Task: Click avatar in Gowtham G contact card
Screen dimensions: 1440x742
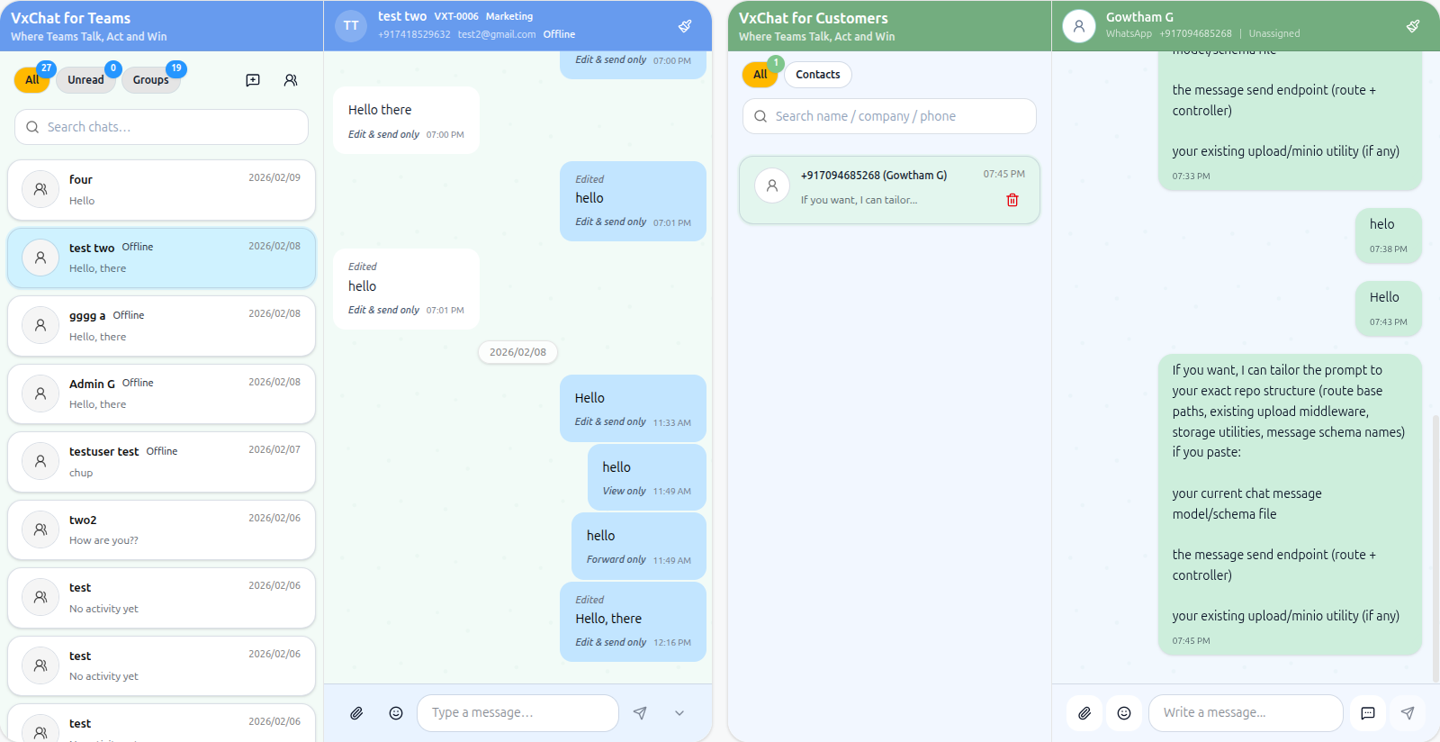Action: point(772,186)
